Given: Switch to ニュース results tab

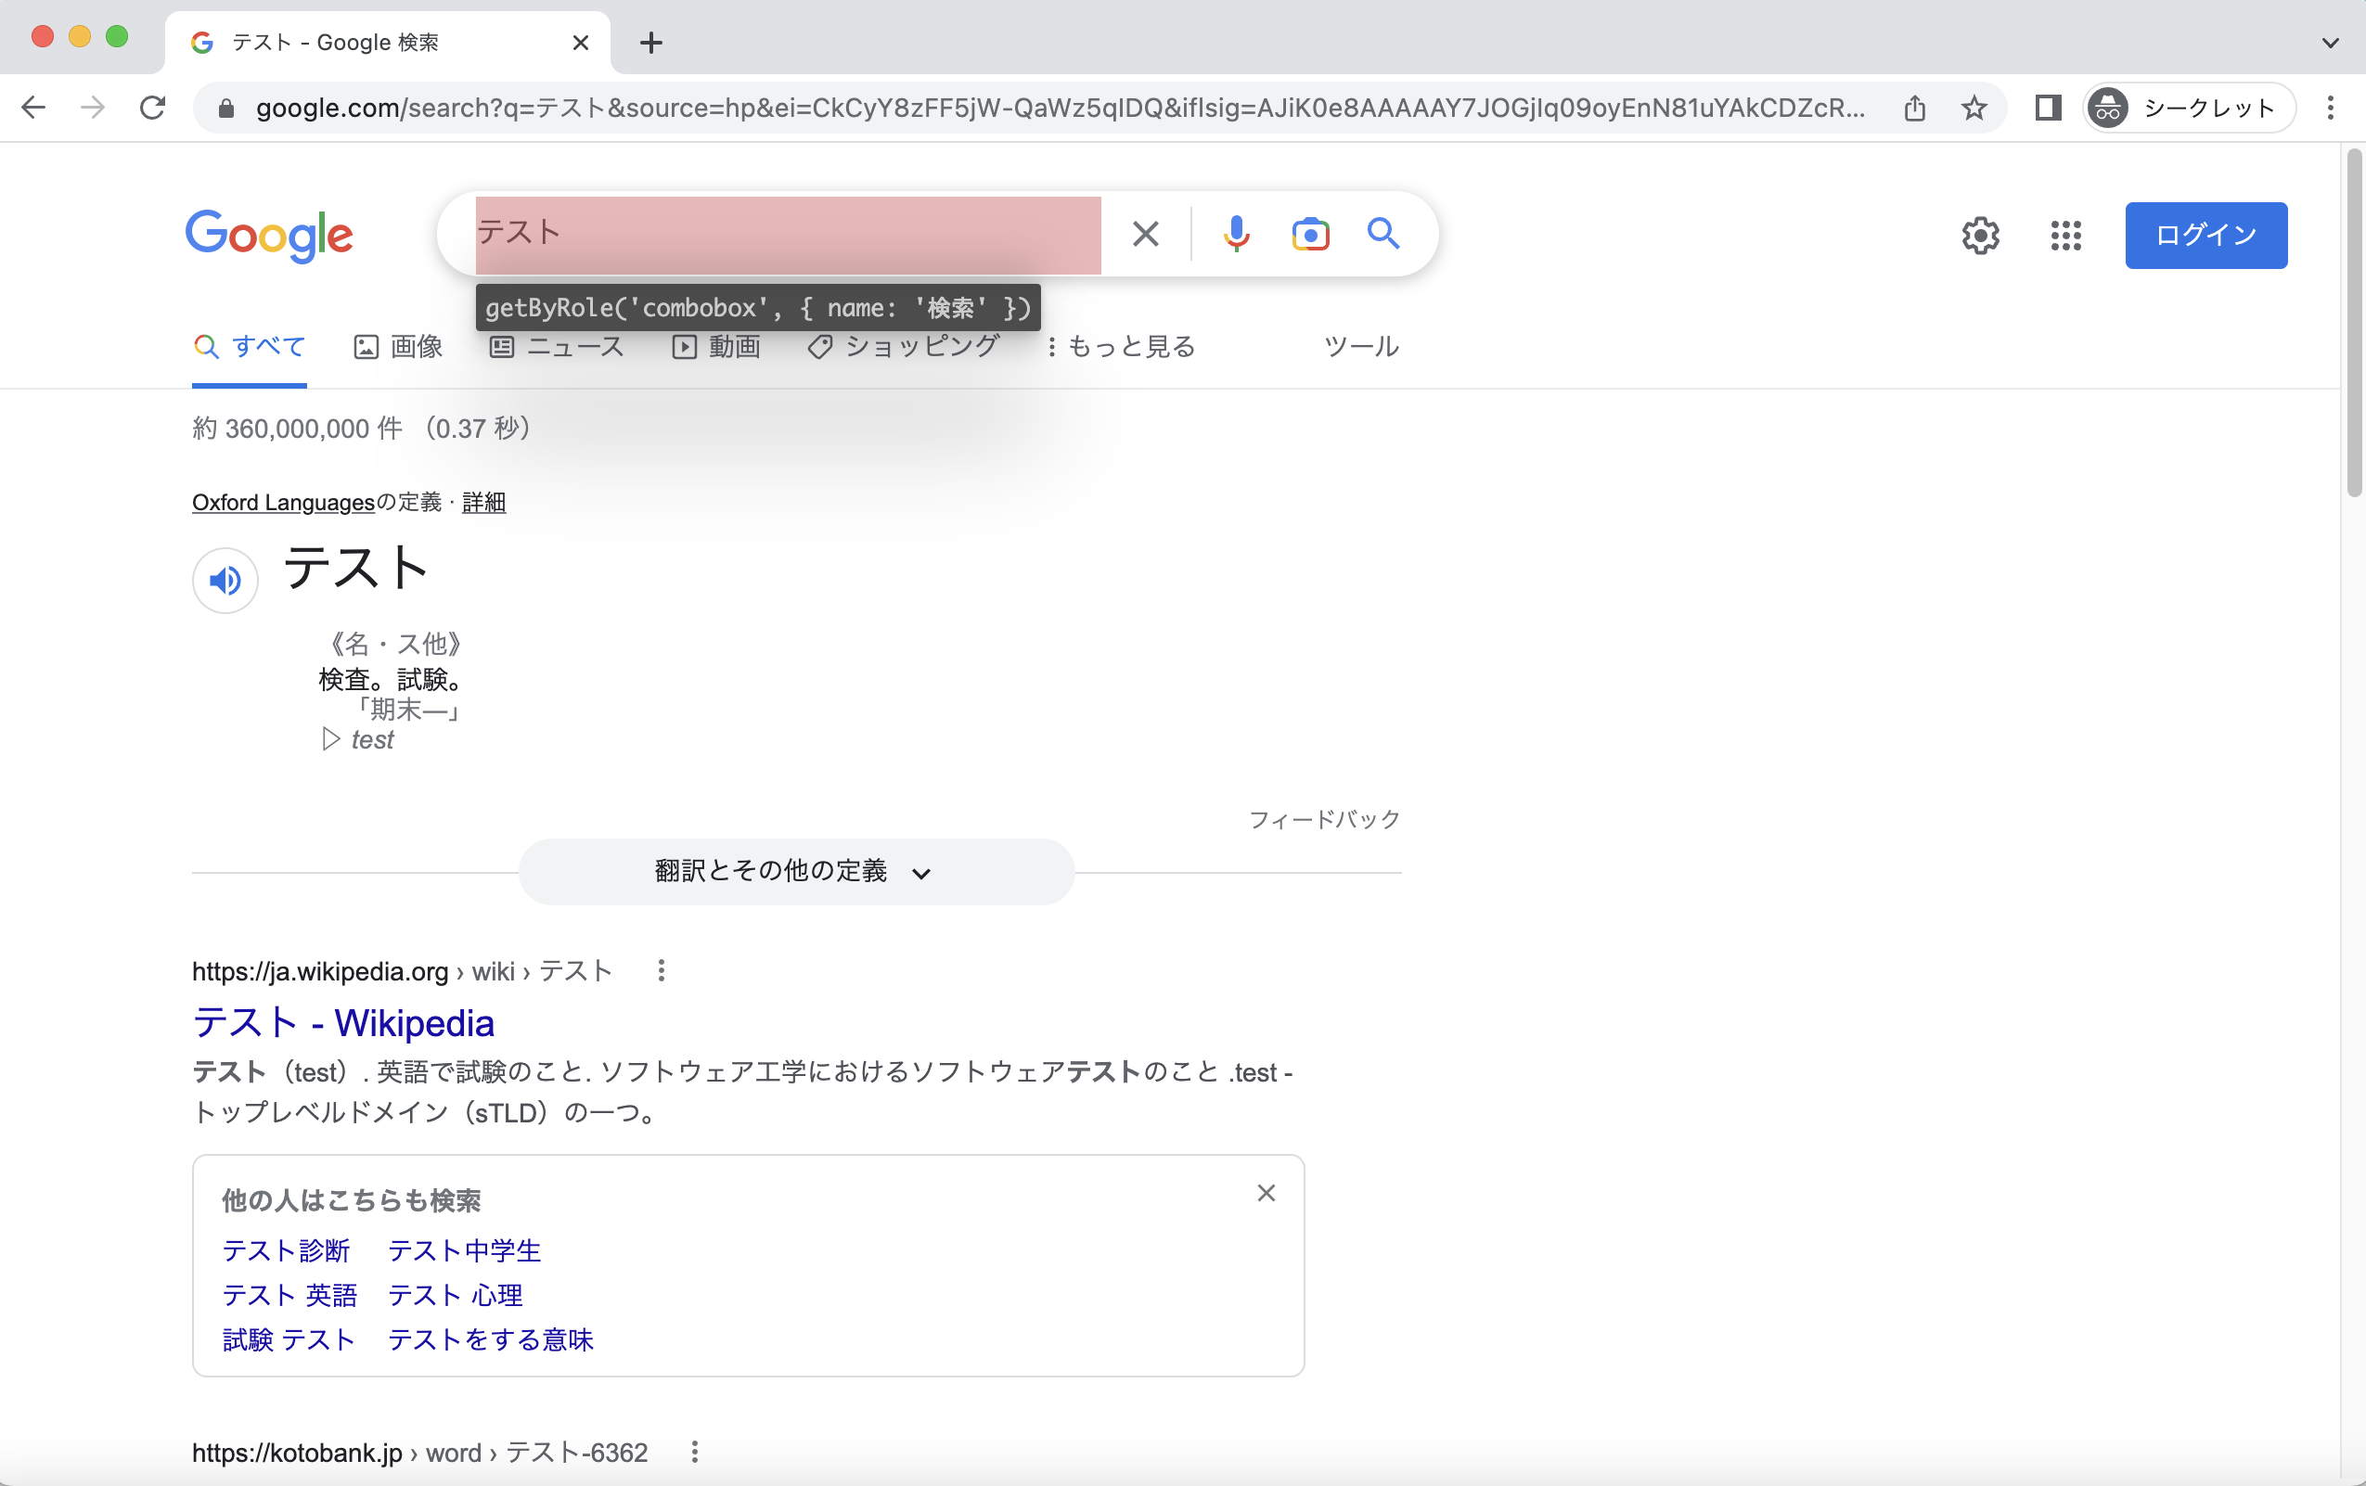Looking at the screenshot, I should tap(556, 347).
